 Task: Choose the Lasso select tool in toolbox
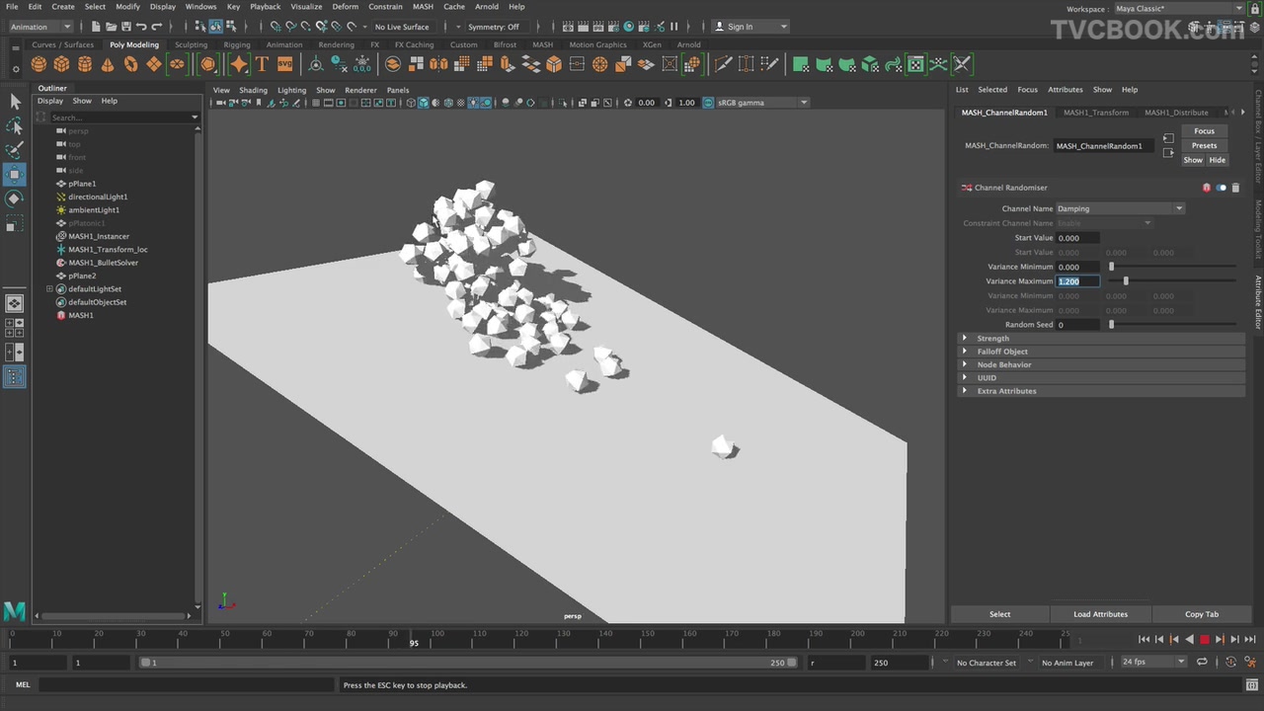15,126
